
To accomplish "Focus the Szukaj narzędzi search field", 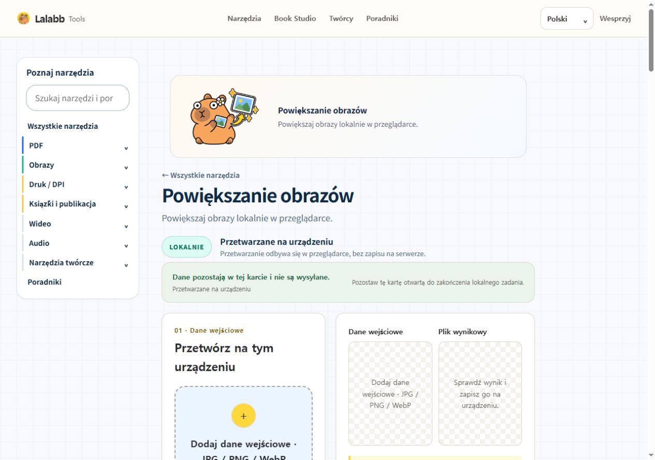I will point(78,98).
